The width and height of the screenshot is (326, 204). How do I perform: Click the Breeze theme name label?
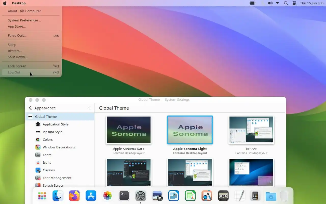[x=251, y=149]
